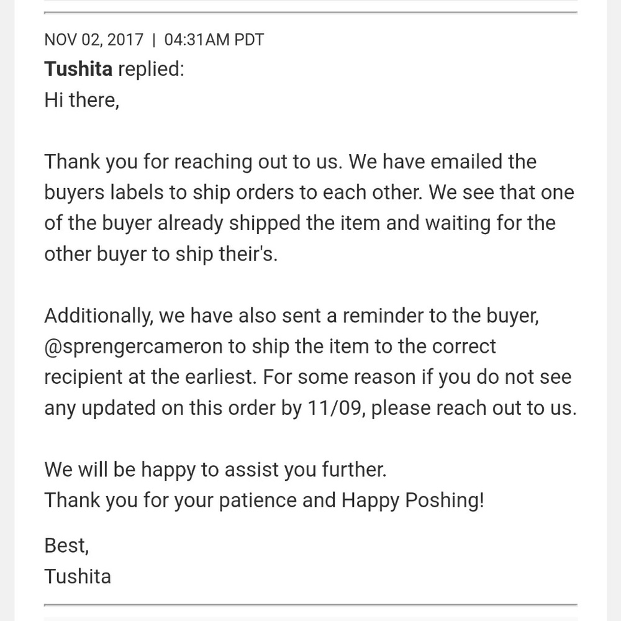Click "We will be happy to assist you further."
621x621 pixels.
[x=215, y=469]
